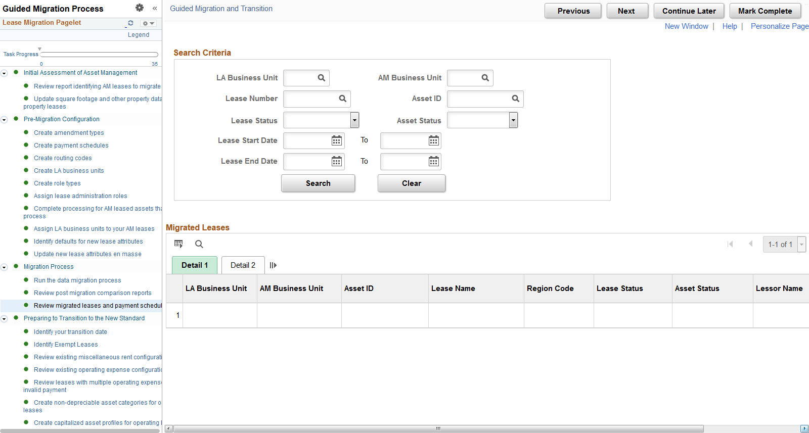Open Lease Start Date To calendar
The width and height of the screenshot is (809, 433).
coord(434,140)
